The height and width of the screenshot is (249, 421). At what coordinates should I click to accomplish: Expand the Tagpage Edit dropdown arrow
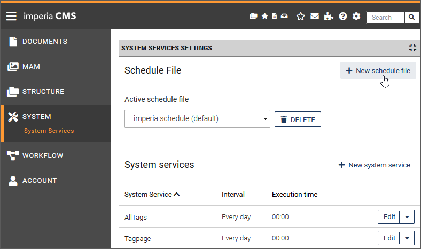(407, 238)
